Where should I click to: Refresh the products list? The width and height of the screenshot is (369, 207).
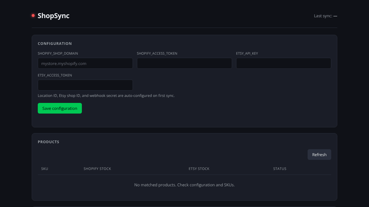(x=319, y=155)
